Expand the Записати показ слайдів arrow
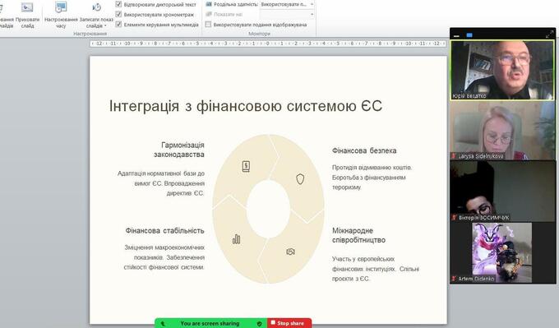559x328 pixels. tap(105, 25)
